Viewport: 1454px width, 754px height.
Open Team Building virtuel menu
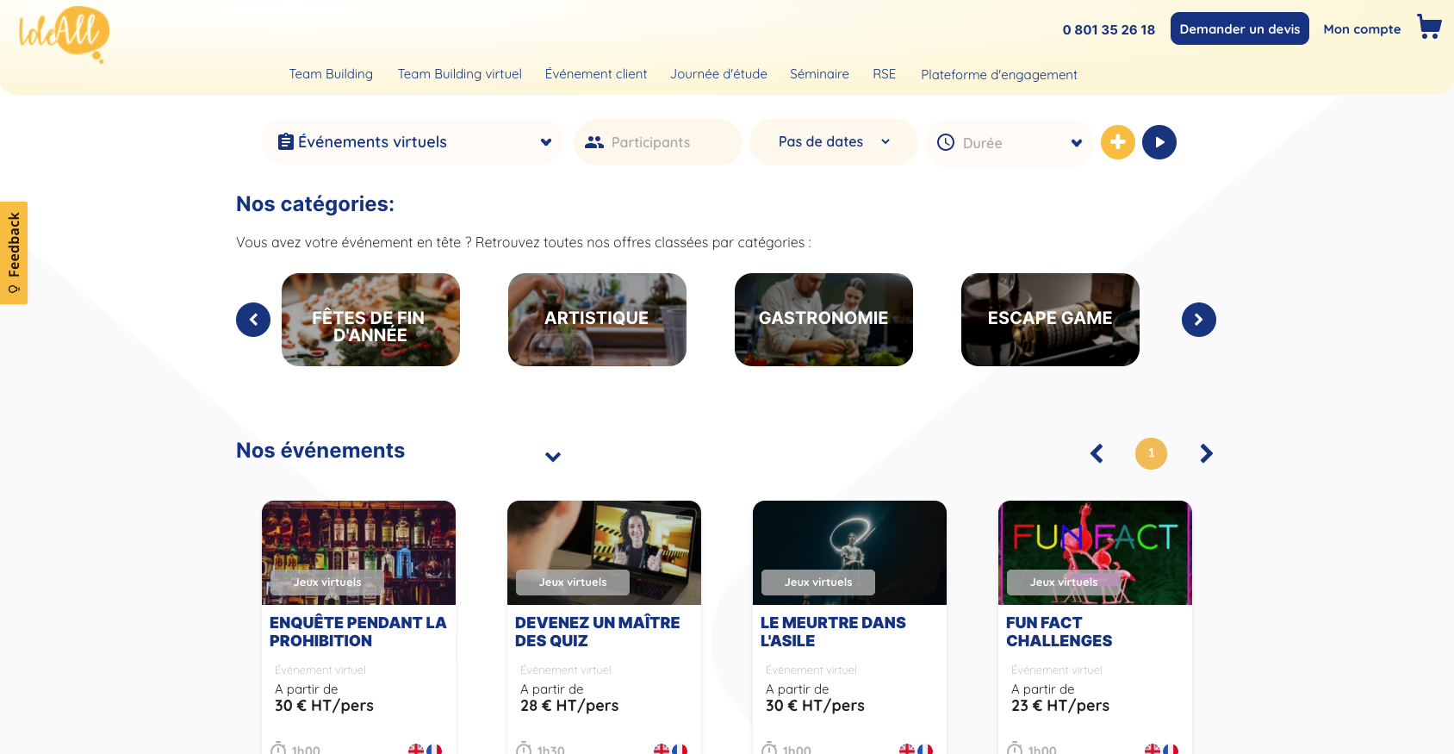tap(459, 74)
